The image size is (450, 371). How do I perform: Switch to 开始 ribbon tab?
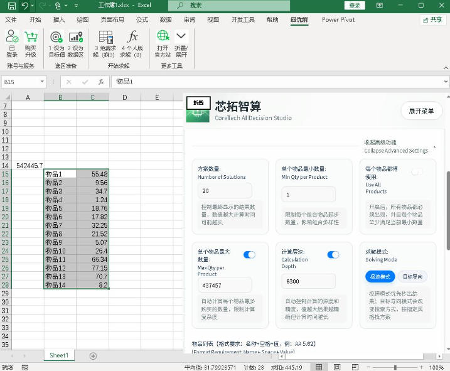coord(35,20)
